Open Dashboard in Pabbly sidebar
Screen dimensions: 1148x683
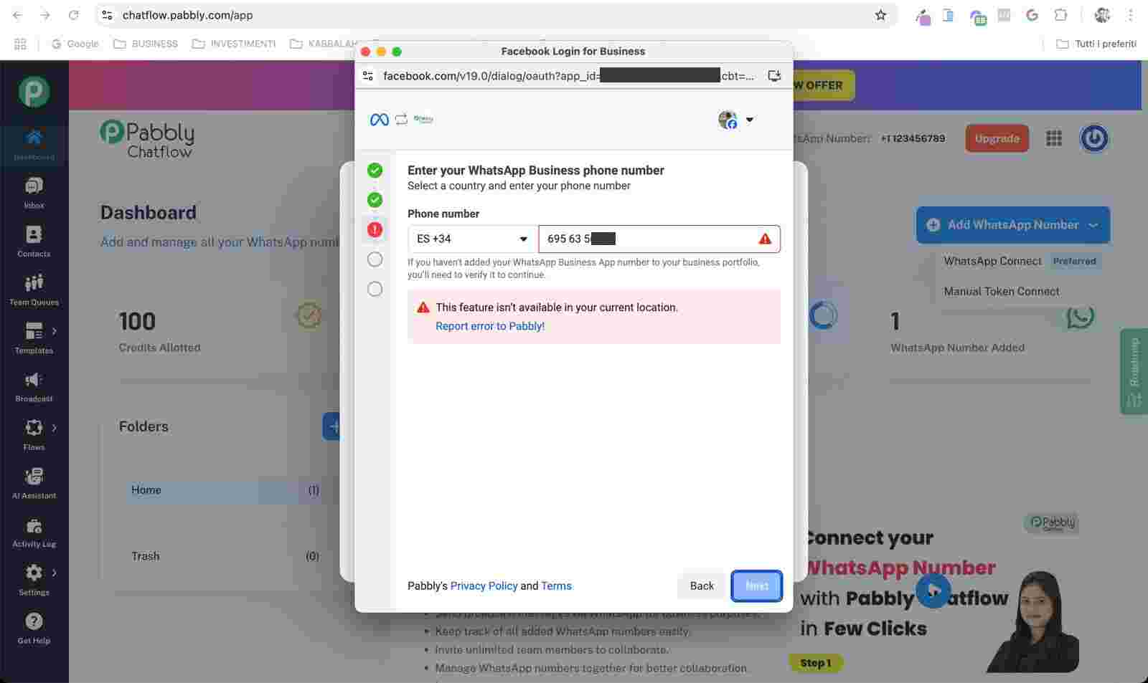34,144
